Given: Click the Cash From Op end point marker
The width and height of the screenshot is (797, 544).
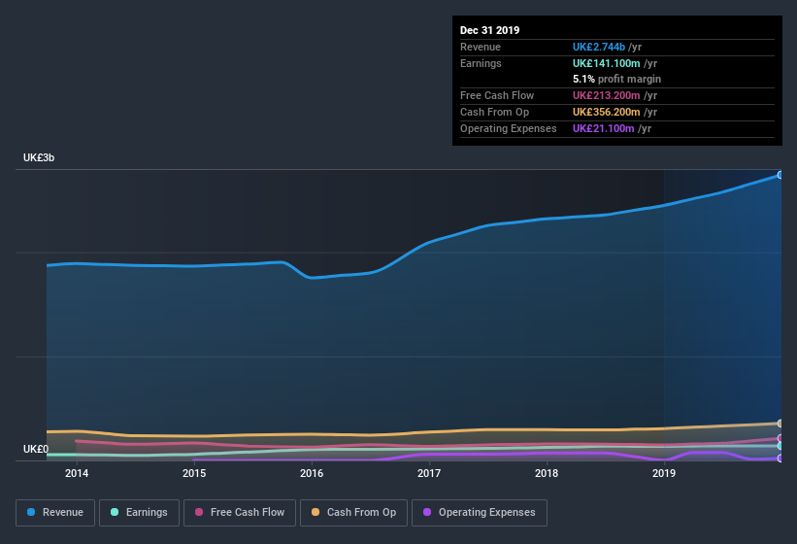Looking at the screenshot, I should pos(780,423).
